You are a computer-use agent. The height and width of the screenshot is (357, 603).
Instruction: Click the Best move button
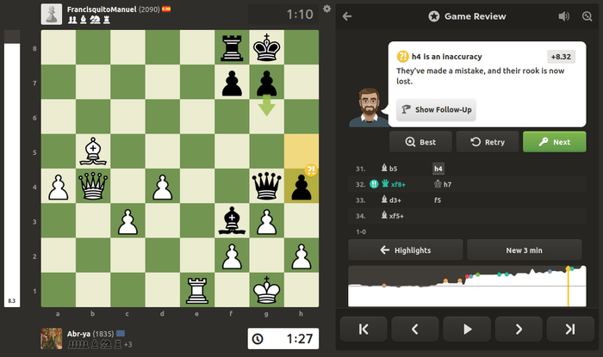(420, 142)
